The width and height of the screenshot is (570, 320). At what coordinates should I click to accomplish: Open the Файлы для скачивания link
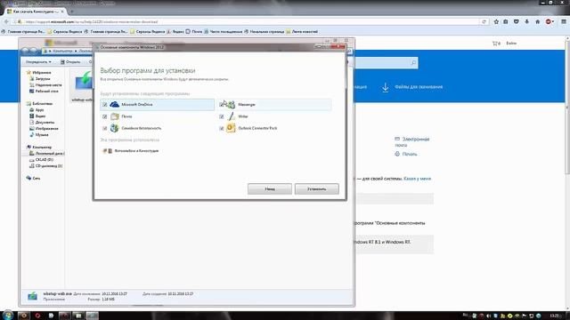(x=419, y=87)
